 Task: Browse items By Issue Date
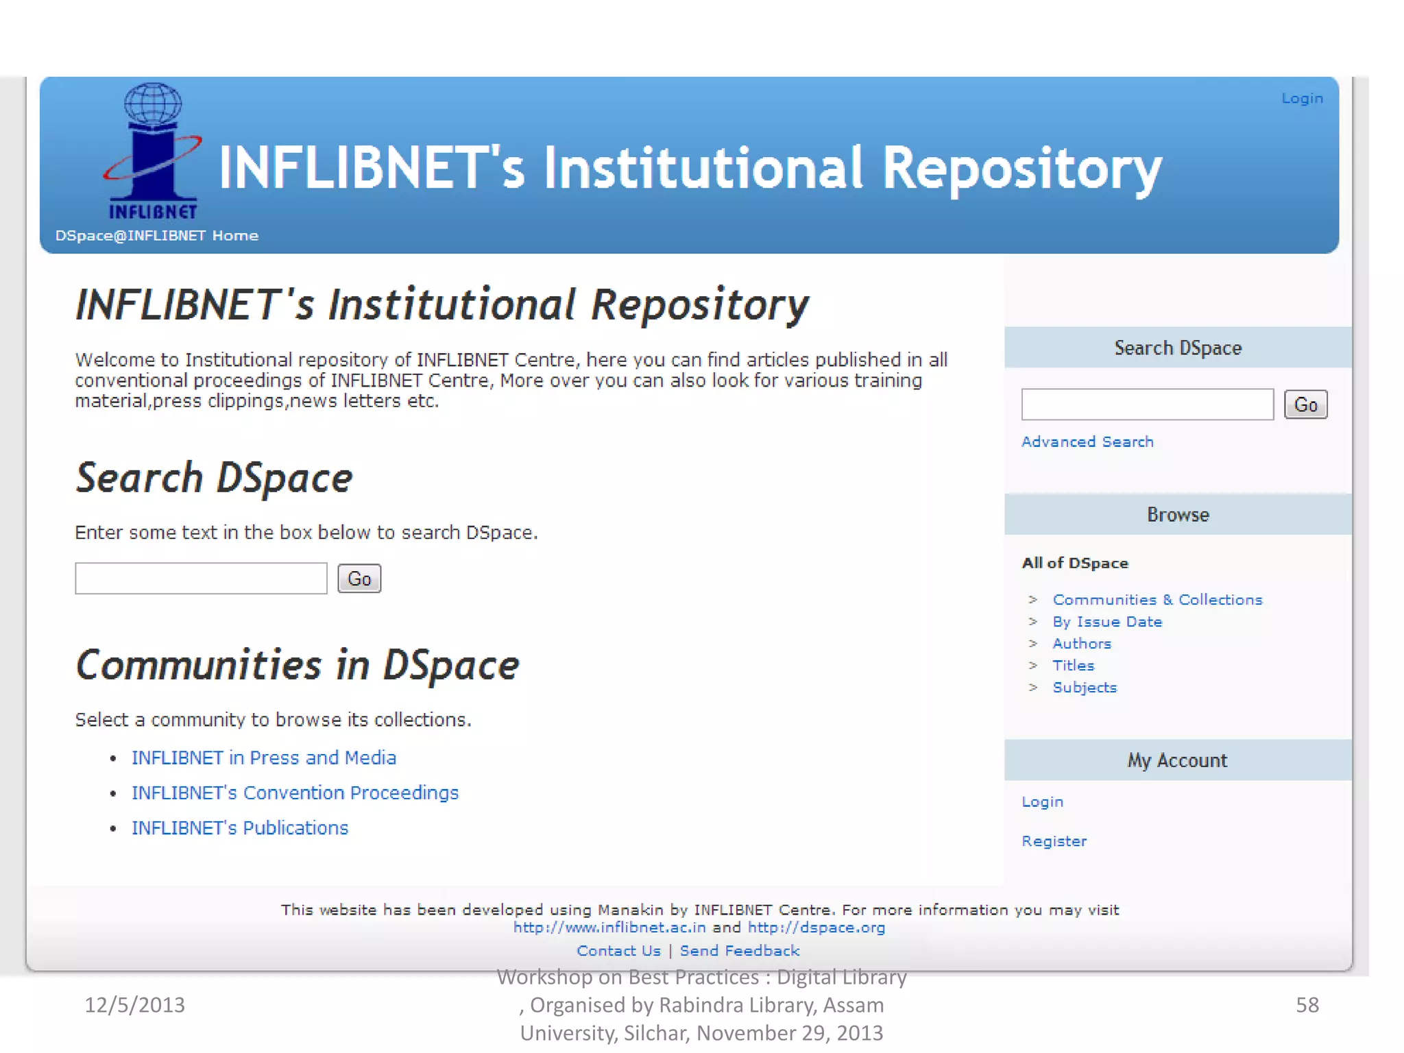click(x=1107, y=621)
